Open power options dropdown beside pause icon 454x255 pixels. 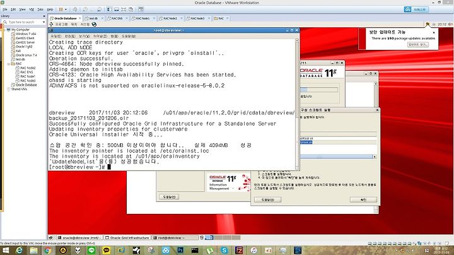click(66, 9)
